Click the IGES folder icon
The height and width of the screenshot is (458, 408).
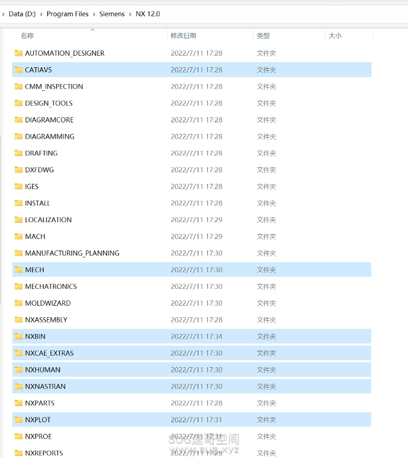pyautogui.click(x=19, y=186)
